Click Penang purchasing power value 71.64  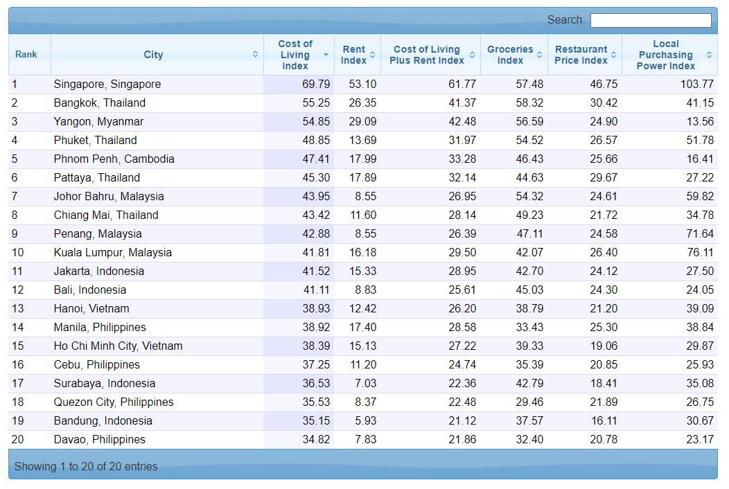pos(700,234)
